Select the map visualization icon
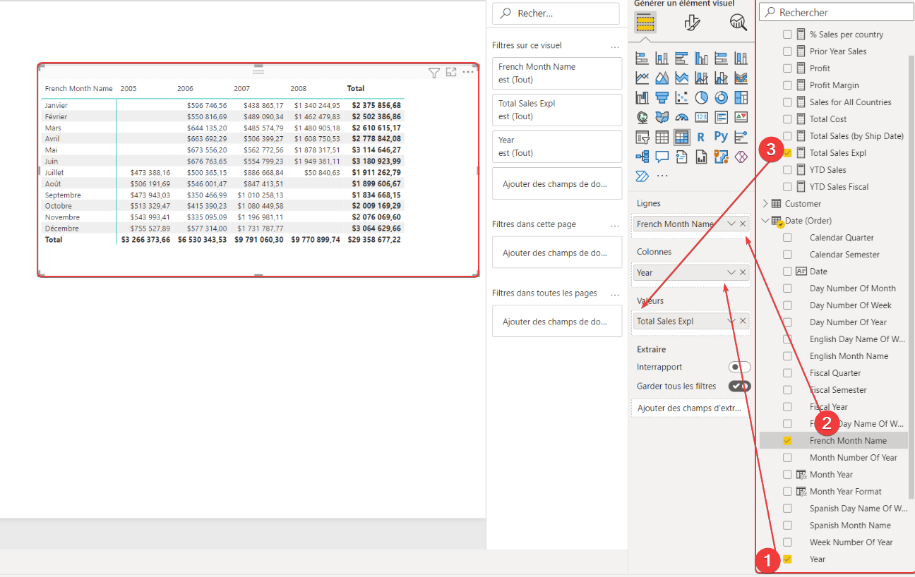 click(642, 117)
